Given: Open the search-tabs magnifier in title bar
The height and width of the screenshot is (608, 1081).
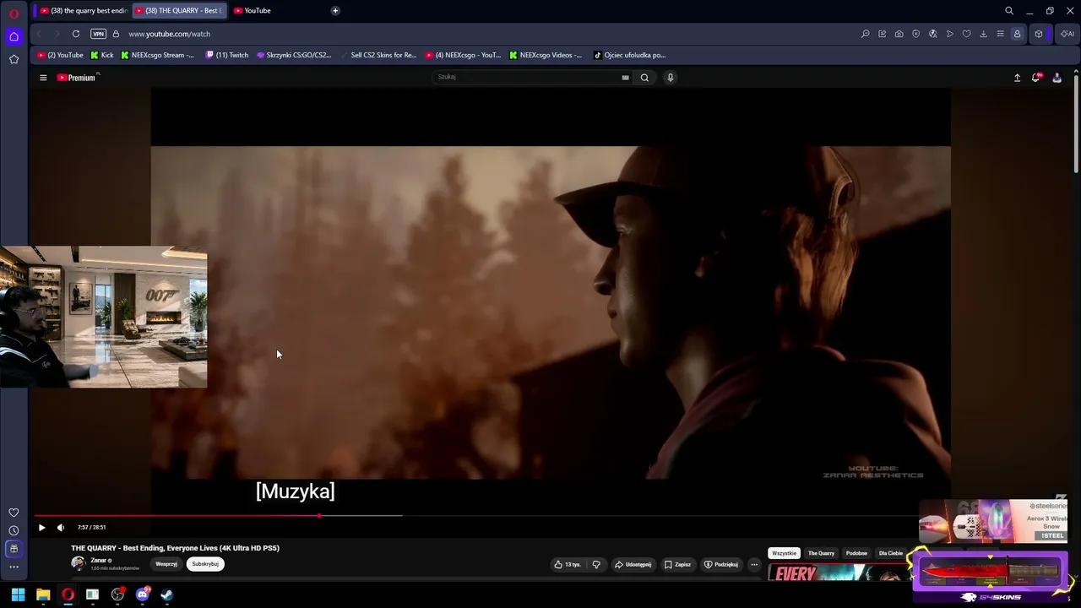Looking at the screenshot, I should pyautogui.click(x=1009, y=11).
